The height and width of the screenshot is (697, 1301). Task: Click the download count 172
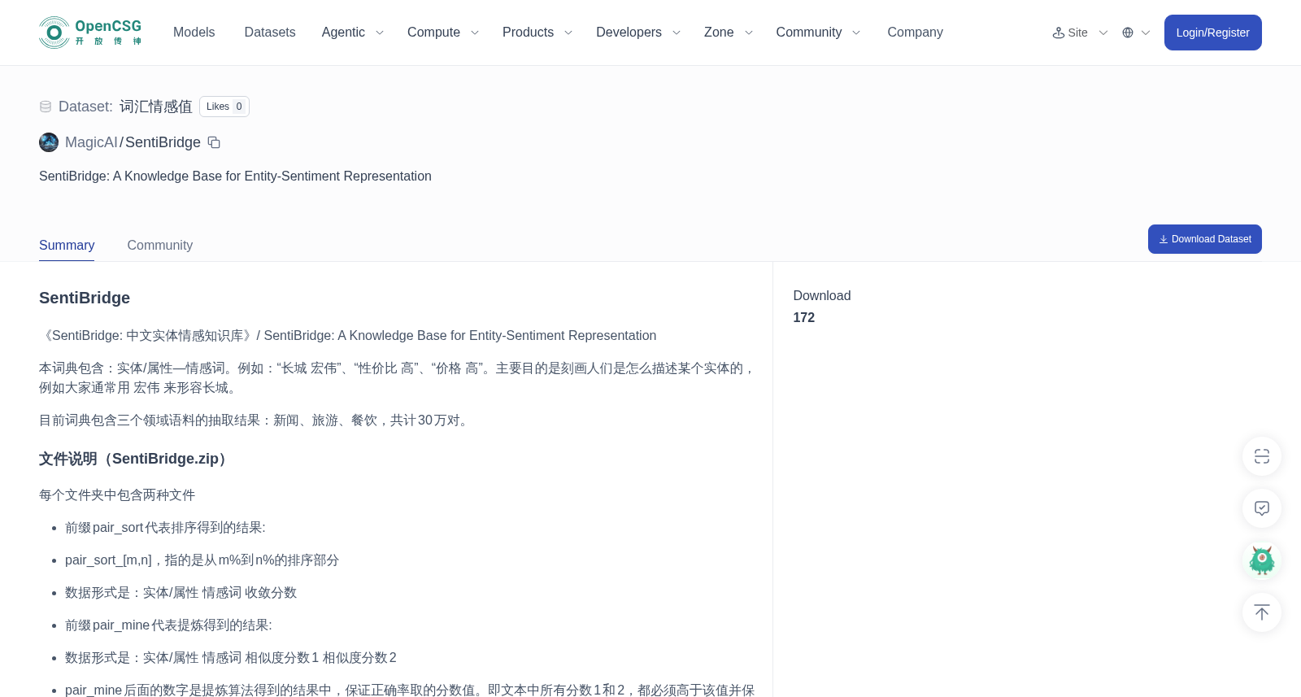[803, 318]
